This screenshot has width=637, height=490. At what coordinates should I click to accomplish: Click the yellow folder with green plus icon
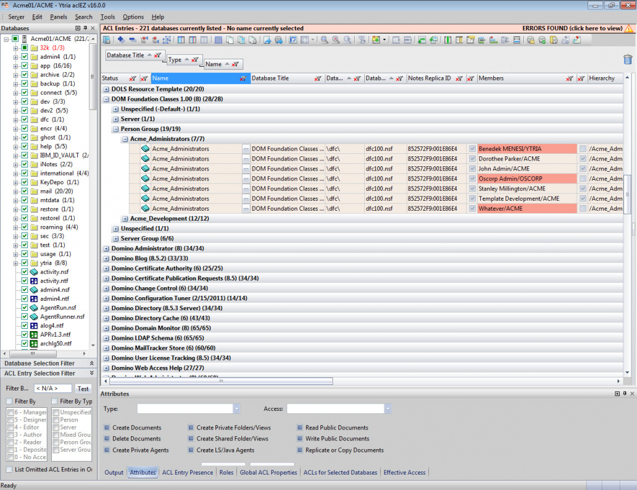[x=376, y=40]
